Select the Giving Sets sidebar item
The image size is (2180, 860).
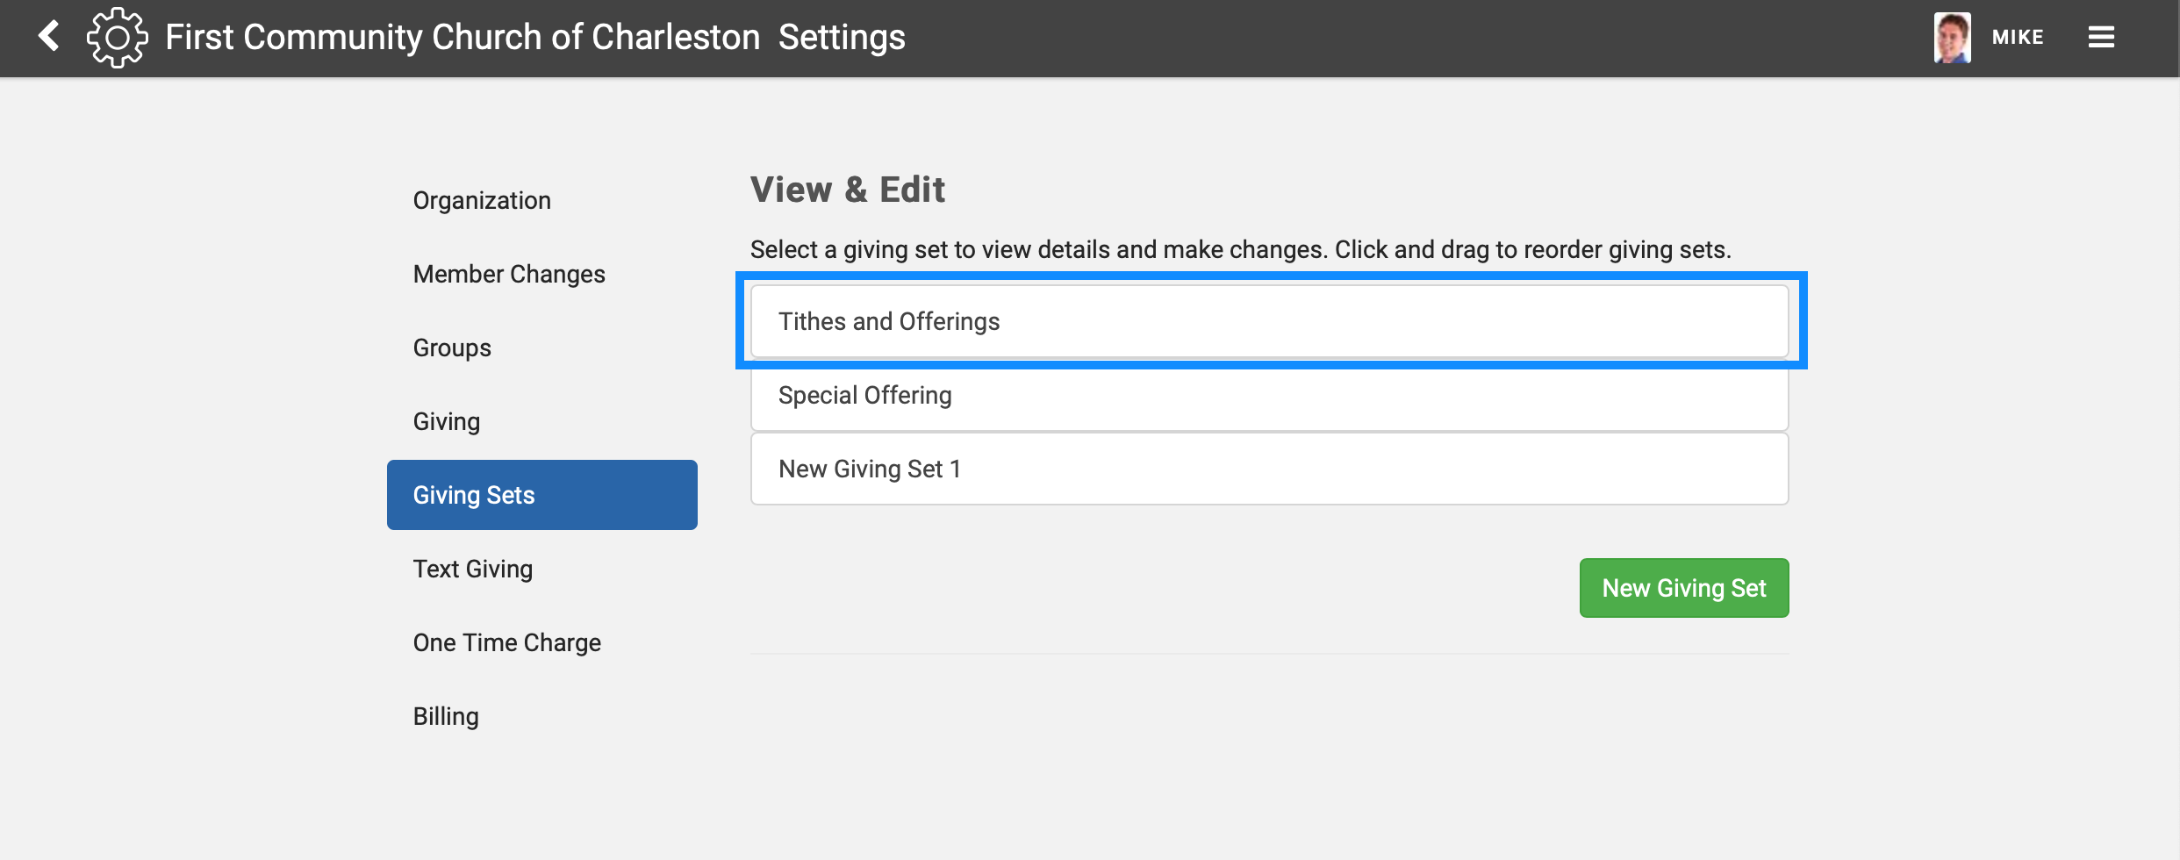[x=542, y=495]
